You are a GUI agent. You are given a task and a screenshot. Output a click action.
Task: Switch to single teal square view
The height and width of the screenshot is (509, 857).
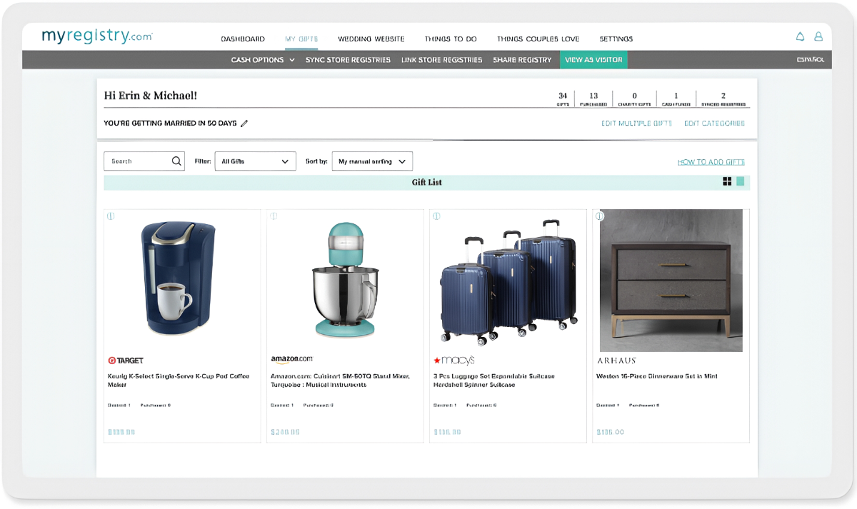tap(741, 181)
